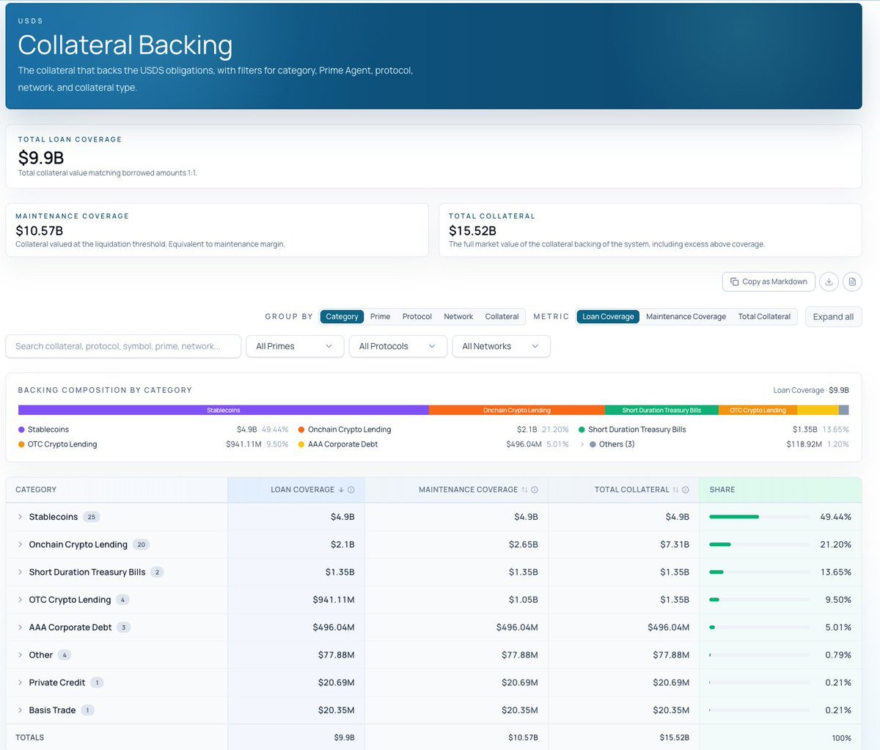The width and height of the screenshot is (880, 750).
Task: Open the Total Collateral column info icon
Action: click(x=686, y=490)
